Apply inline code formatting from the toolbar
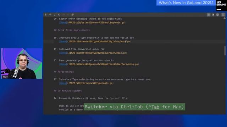The width and height of the screenshot is (227, 127). (x=59, y=14)
